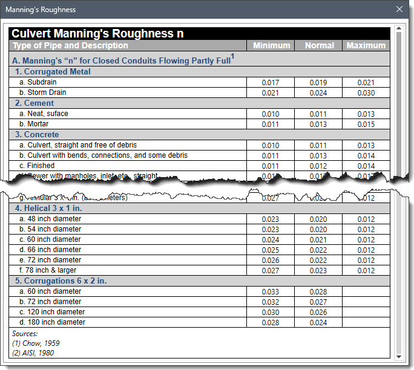Pick Storm Drain normal value 0.024

318,93
